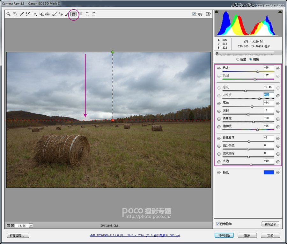287x244 pixels.
Task: Activate the Crop tool
Action: coord(41,14)
